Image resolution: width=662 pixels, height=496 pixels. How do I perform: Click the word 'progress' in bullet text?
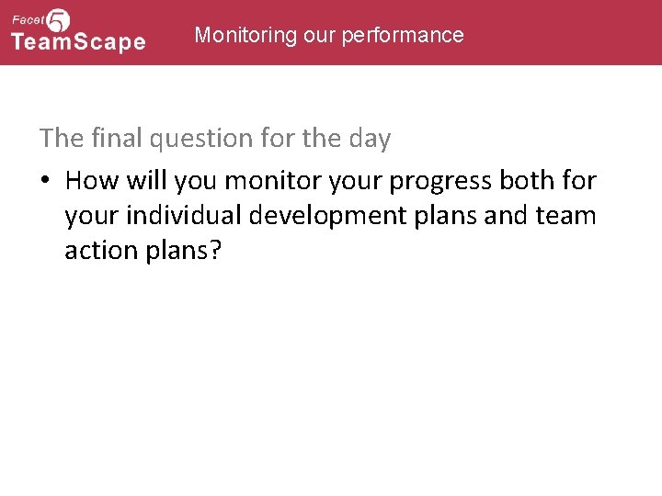click(440, 181)
